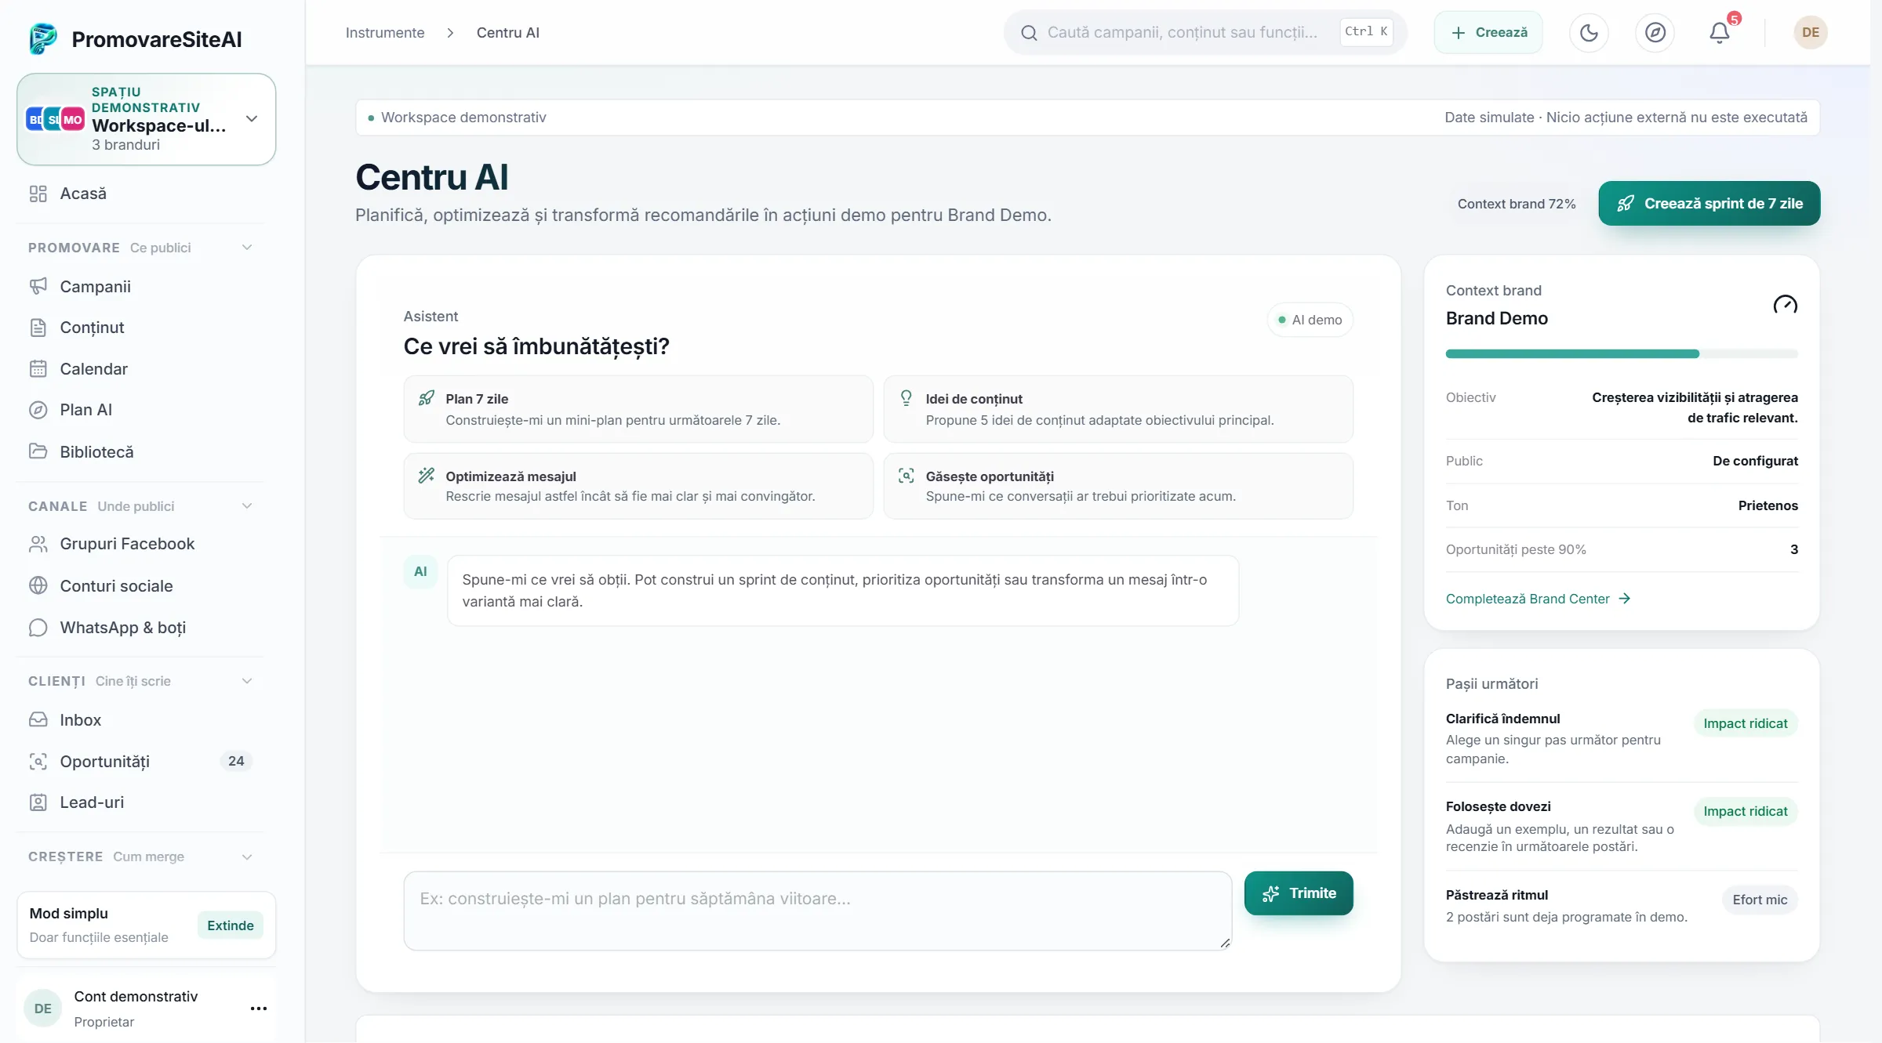Click the Inbox tray icon
1882x1043 pixels.
(38, 719)
